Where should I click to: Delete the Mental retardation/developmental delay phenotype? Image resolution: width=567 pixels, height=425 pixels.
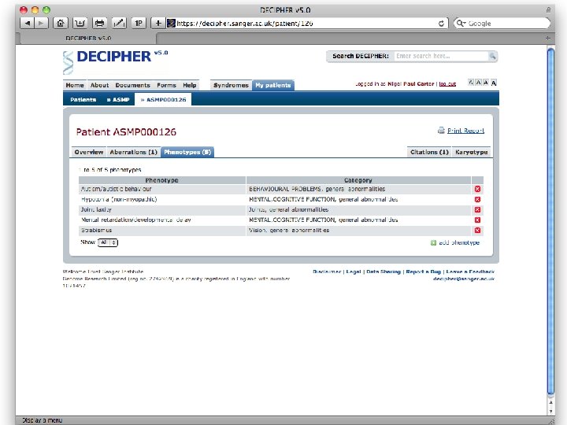(x=477, y=220)
